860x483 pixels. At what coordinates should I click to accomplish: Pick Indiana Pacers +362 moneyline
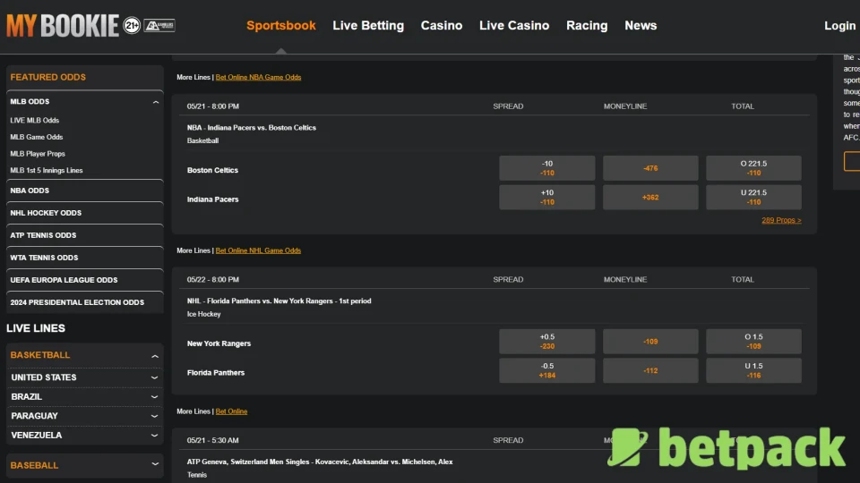coord(650,198)
